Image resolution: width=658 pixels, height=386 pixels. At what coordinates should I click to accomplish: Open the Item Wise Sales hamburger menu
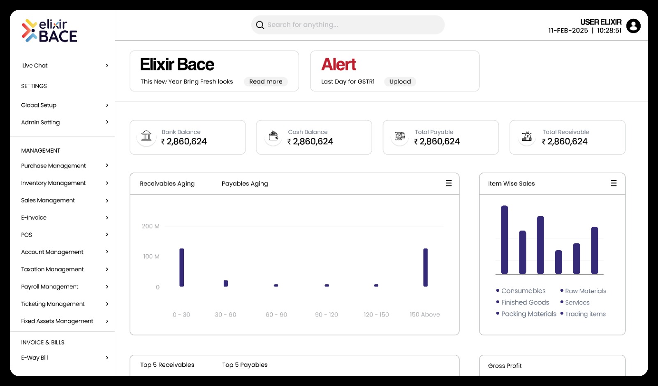pyautogui.click(x=614, y=183)
